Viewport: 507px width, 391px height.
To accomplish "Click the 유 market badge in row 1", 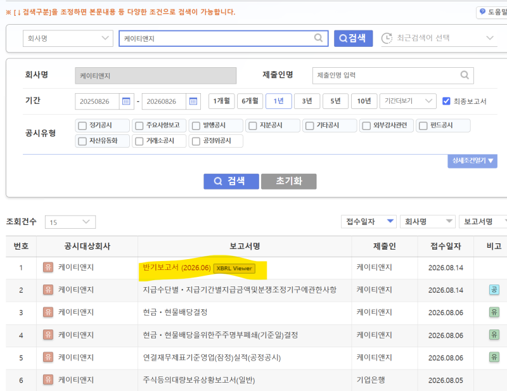I will pos(48,267).
